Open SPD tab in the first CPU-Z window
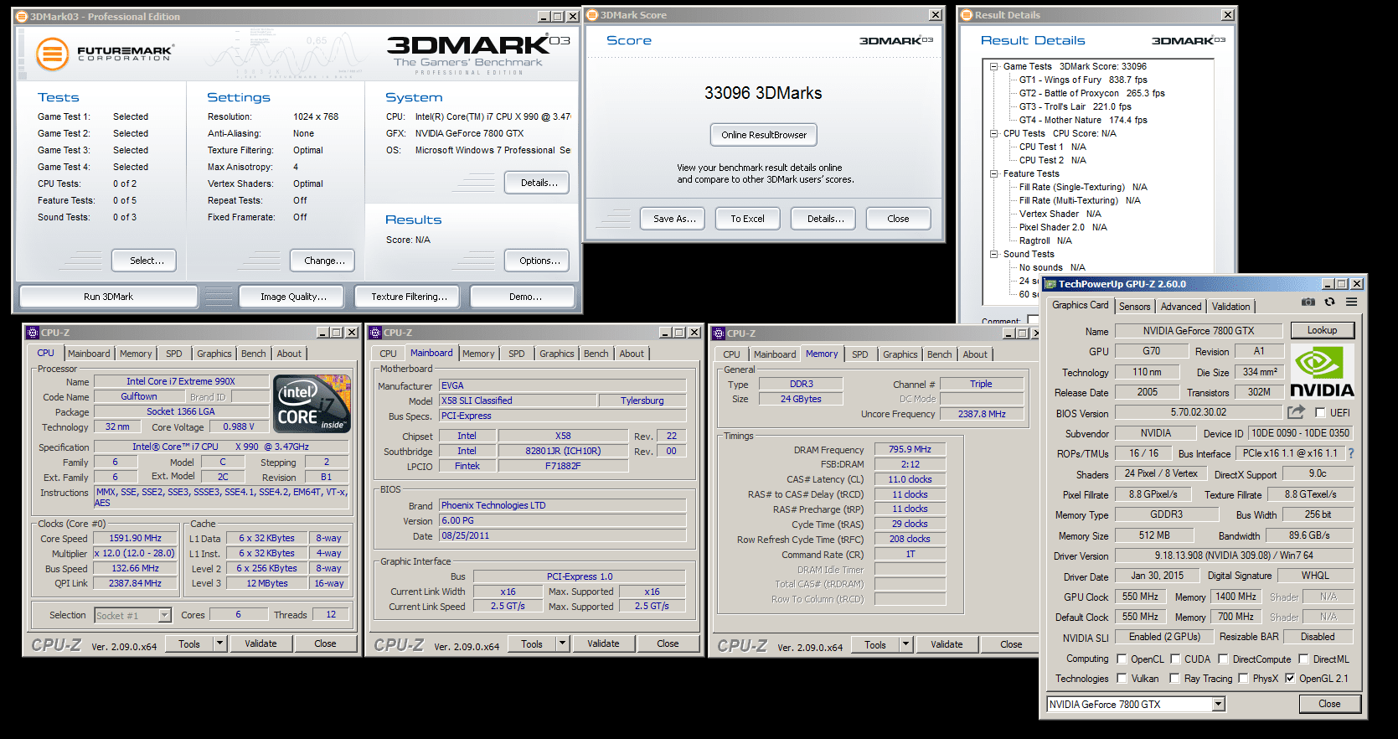 [174, 354]
